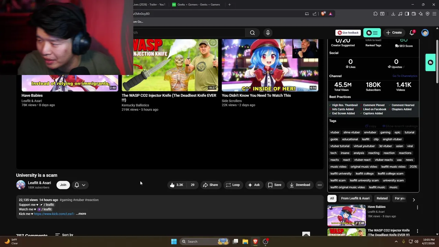The width and height of the screenshot is (439, 247).
Task: Open the YouTube account avatar menu
Action: point(425,33)
